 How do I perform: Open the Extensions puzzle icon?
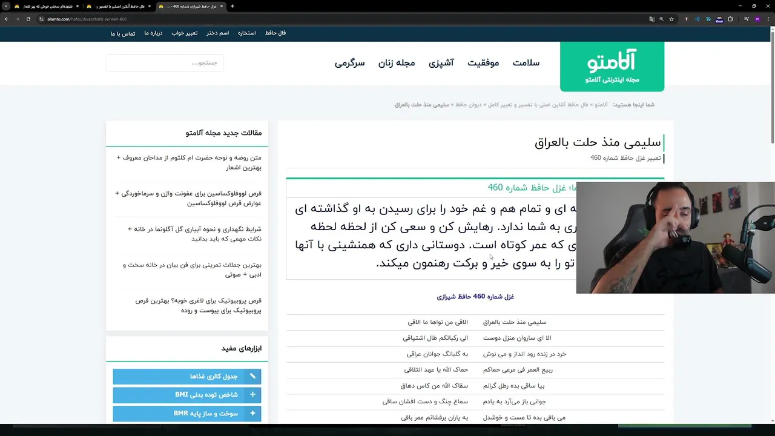pos(730,19)
